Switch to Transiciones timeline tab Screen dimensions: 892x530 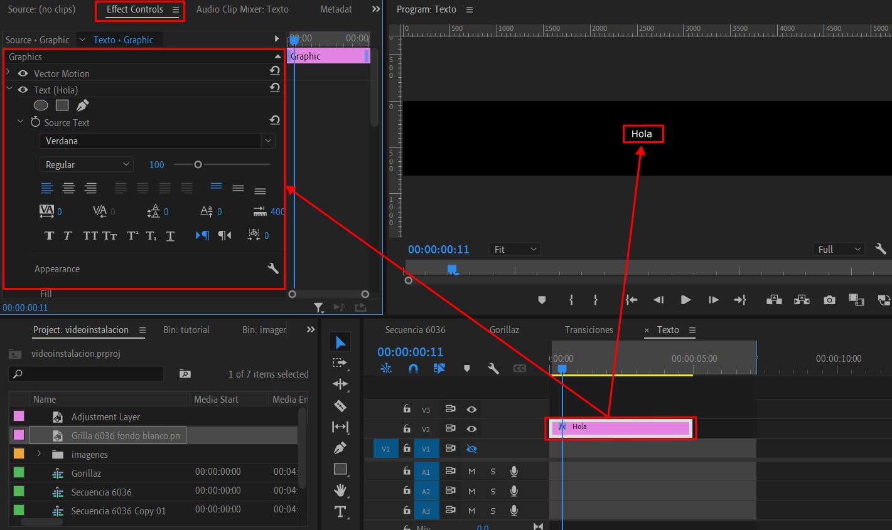click(589, 330)
